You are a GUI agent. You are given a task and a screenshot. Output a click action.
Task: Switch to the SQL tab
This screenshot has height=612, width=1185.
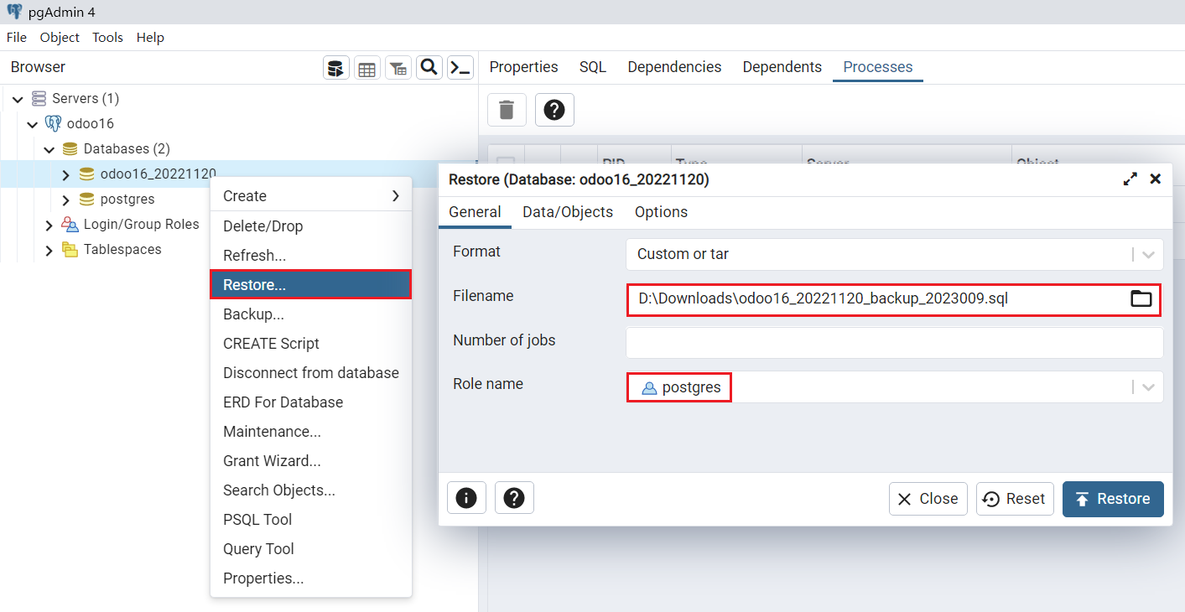click(593, 67)
